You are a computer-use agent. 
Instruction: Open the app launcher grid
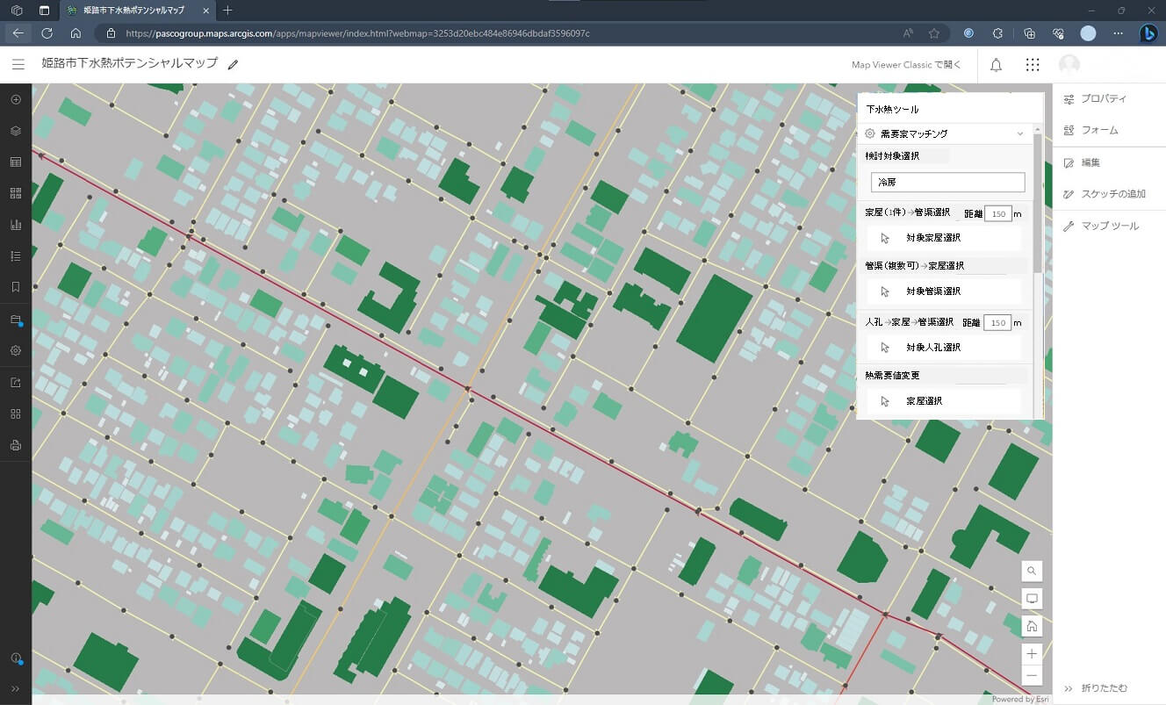pyautogui.click(x=1033, y=65)
